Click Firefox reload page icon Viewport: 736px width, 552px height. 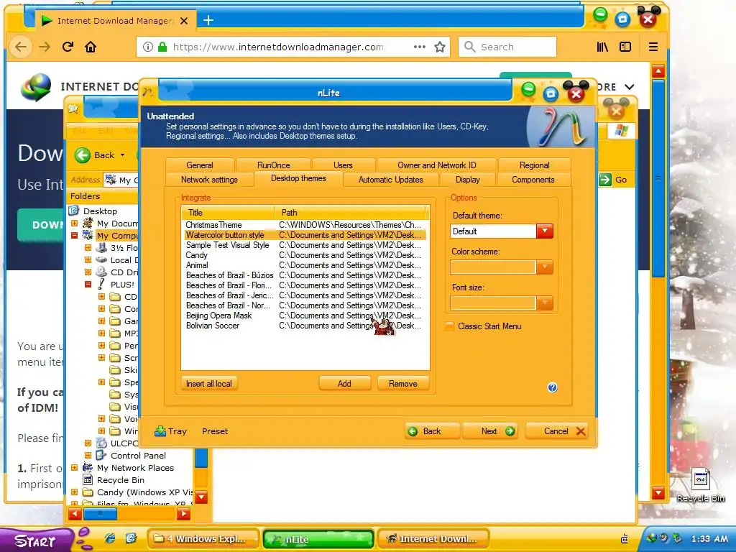tap(68, 47)
